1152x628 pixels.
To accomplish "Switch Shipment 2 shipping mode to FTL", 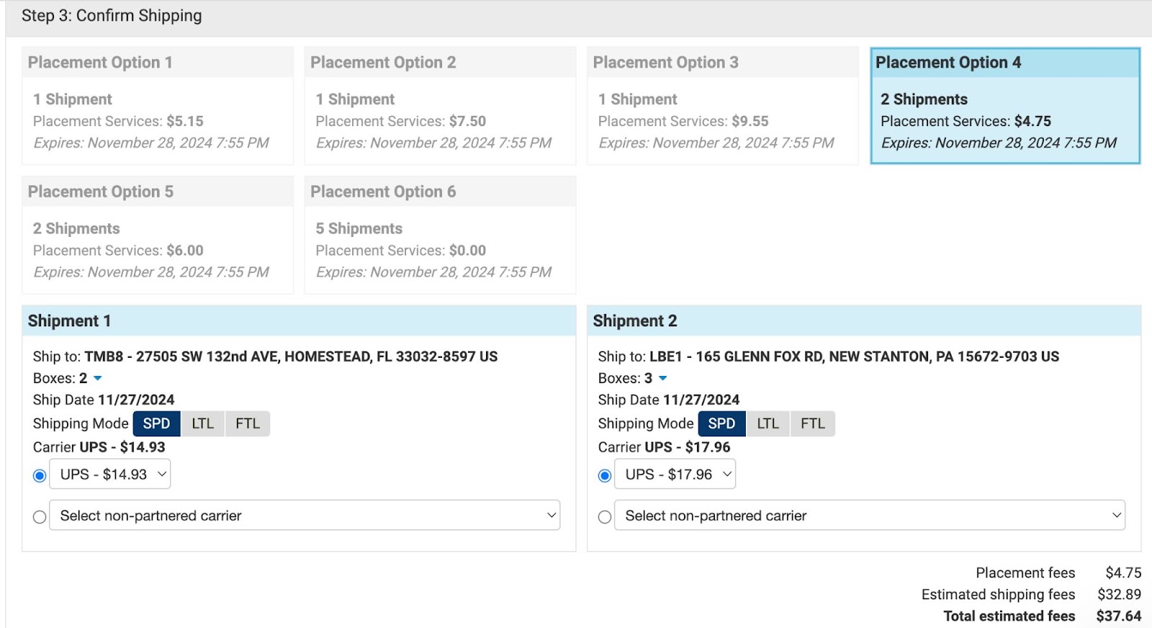I will [x=813, y=423].
